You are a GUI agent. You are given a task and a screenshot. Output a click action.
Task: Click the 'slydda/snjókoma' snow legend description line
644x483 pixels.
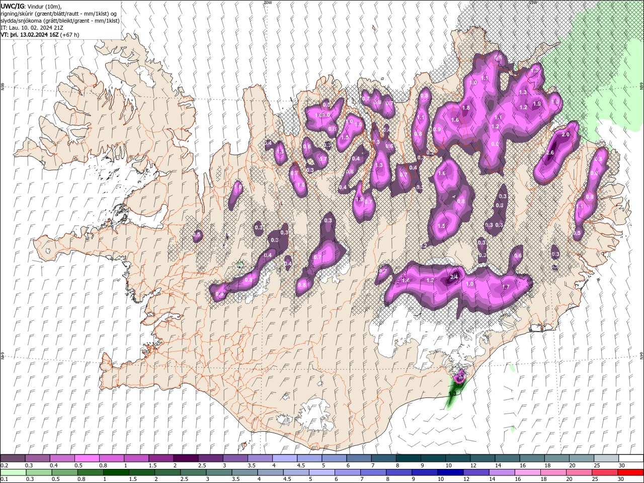[x=60, y=21]
